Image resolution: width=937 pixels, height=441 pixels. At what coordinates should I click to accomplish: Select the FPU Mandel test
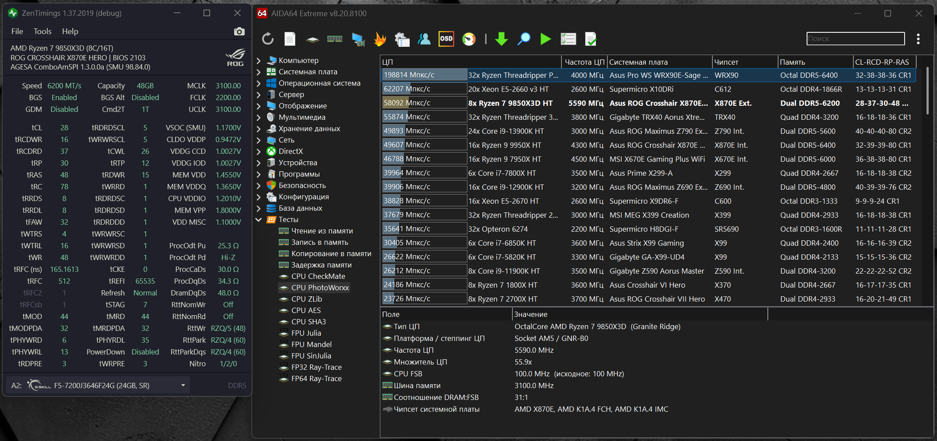[x=311, y=344]
